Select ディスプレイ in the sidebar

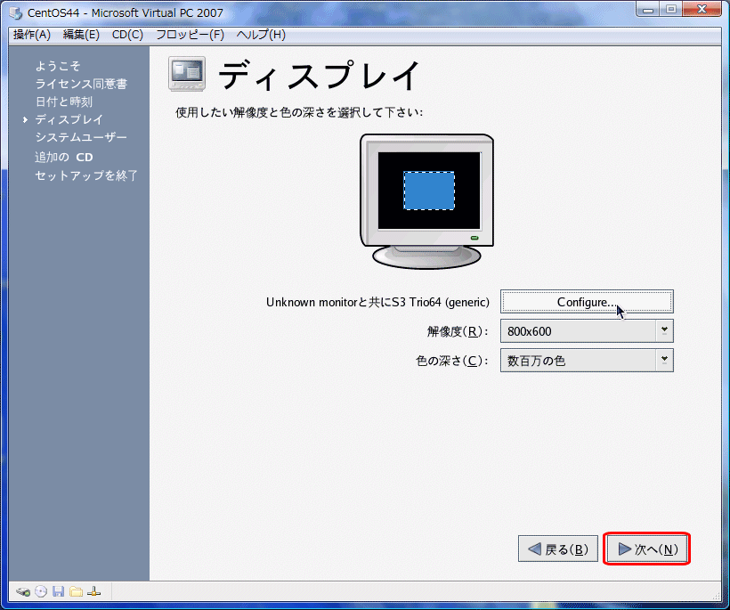(69, 119)
